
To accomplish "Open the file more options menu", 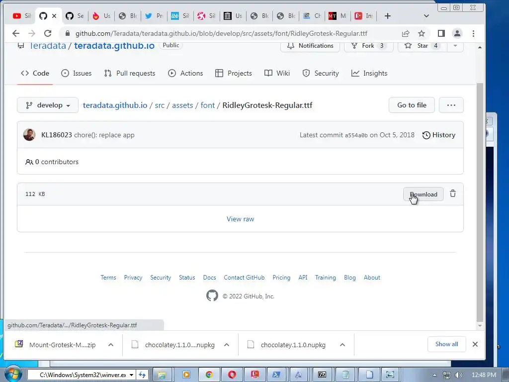I will tap(451, 105).
